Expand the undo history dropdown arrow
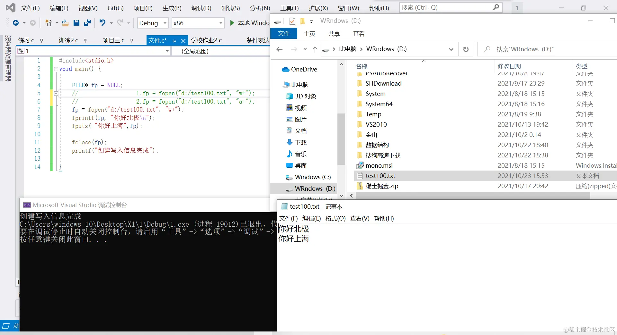Image resolution: width=617 pixels, height=335 pixels. (x=111, y=23)
